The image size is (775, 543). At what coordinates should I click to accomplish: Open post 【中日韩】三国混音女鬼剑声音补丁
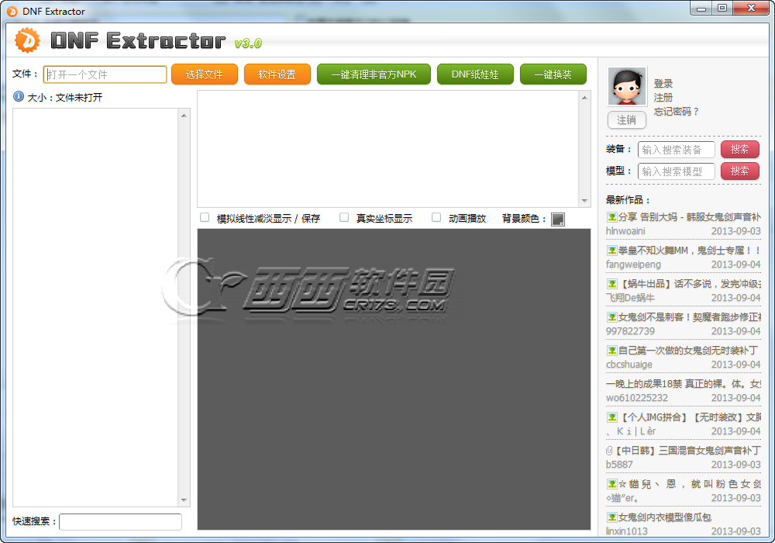[x=688, y=451]
